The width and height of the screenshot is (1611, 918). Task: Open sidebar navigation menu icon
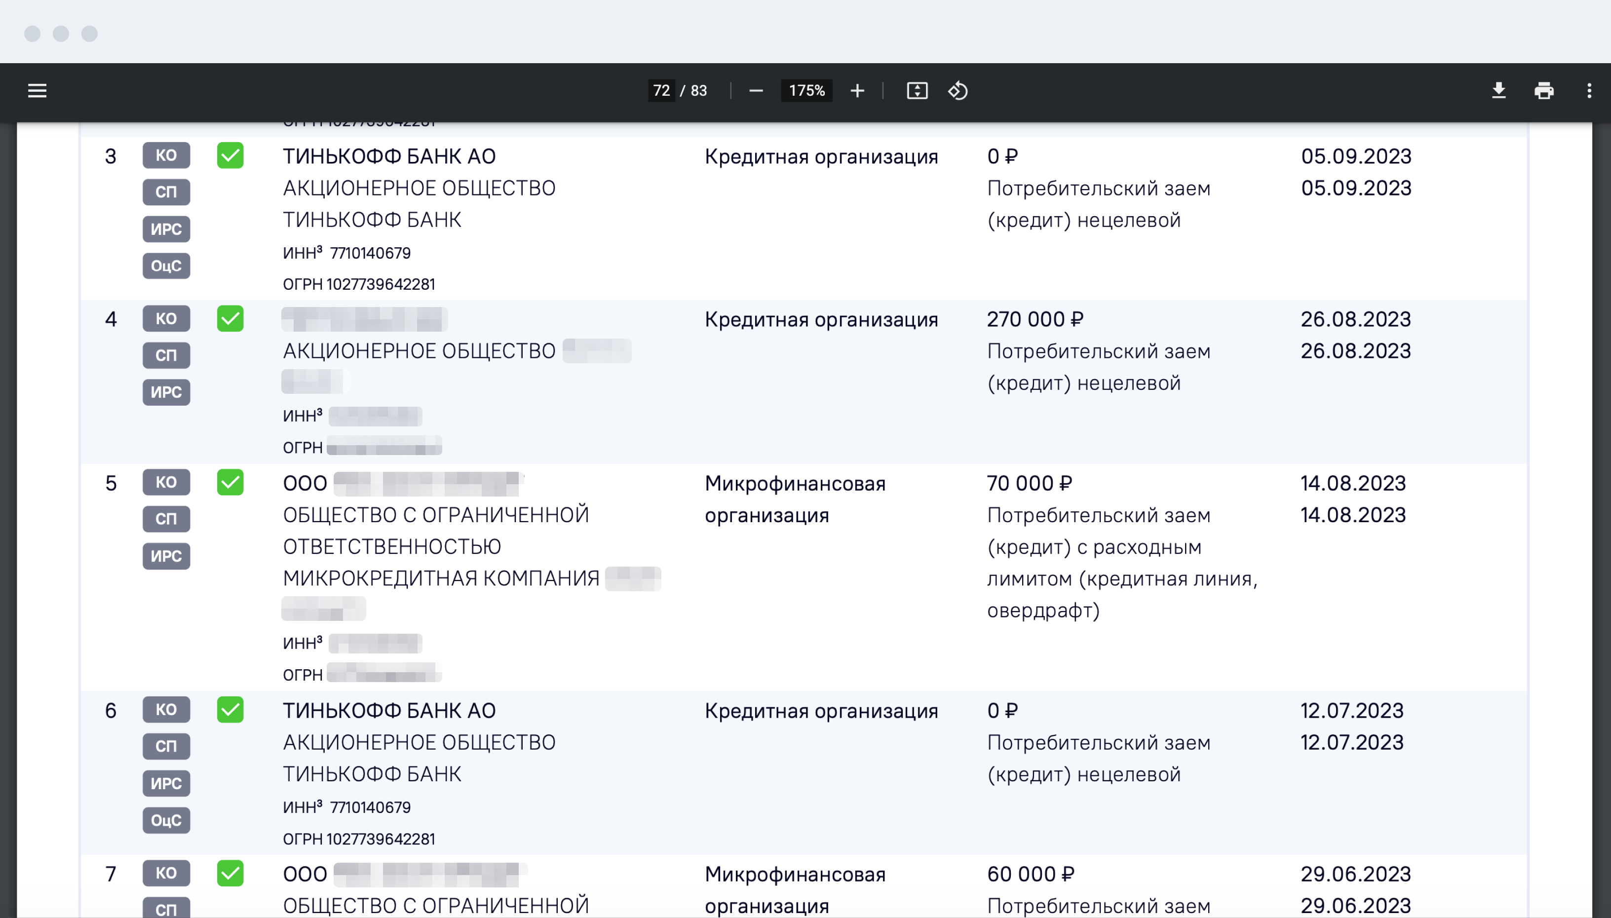pos(37,90)
